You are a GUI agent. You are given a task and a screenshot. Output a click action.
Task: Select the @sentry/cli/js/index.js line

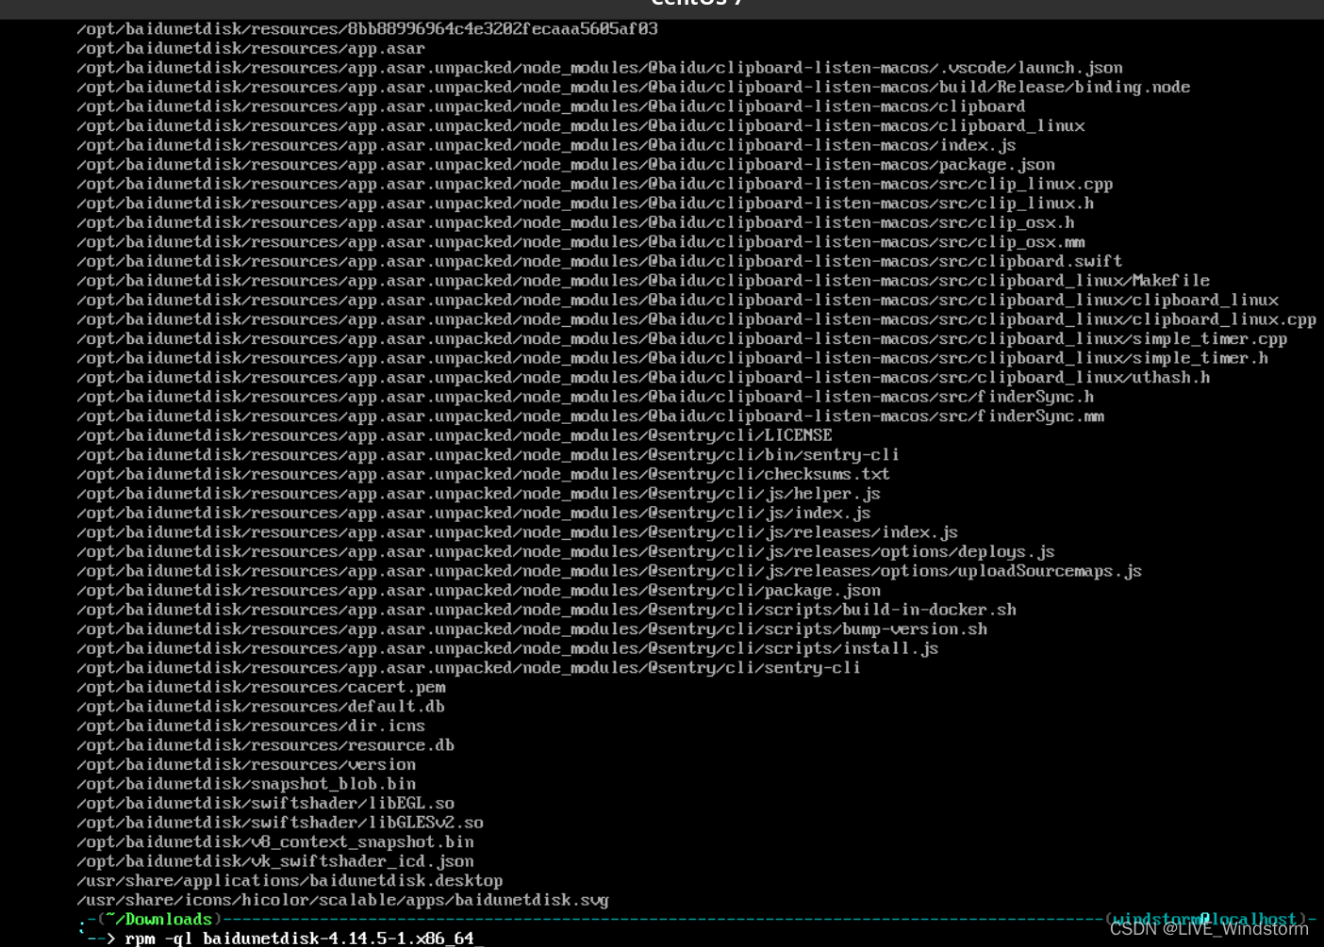point(473,513)
